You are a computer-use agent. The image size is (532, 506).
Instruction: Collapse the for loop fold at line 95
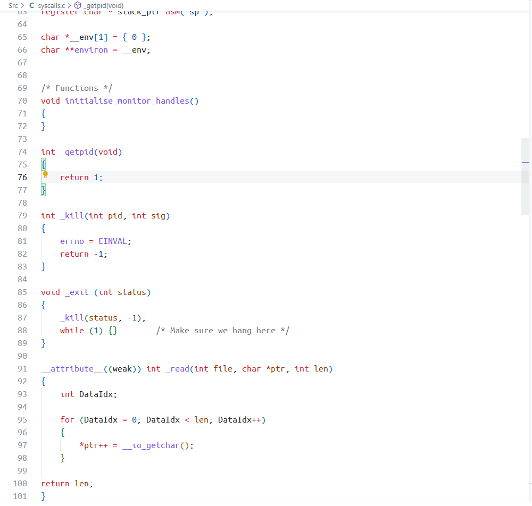coord(35,420)
